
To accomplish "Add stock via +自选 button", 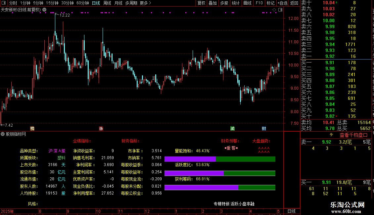I will pos(283,3).
